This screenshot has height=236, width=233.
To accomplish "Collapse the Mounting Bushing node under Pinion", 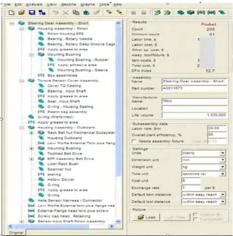I will 31,55.
